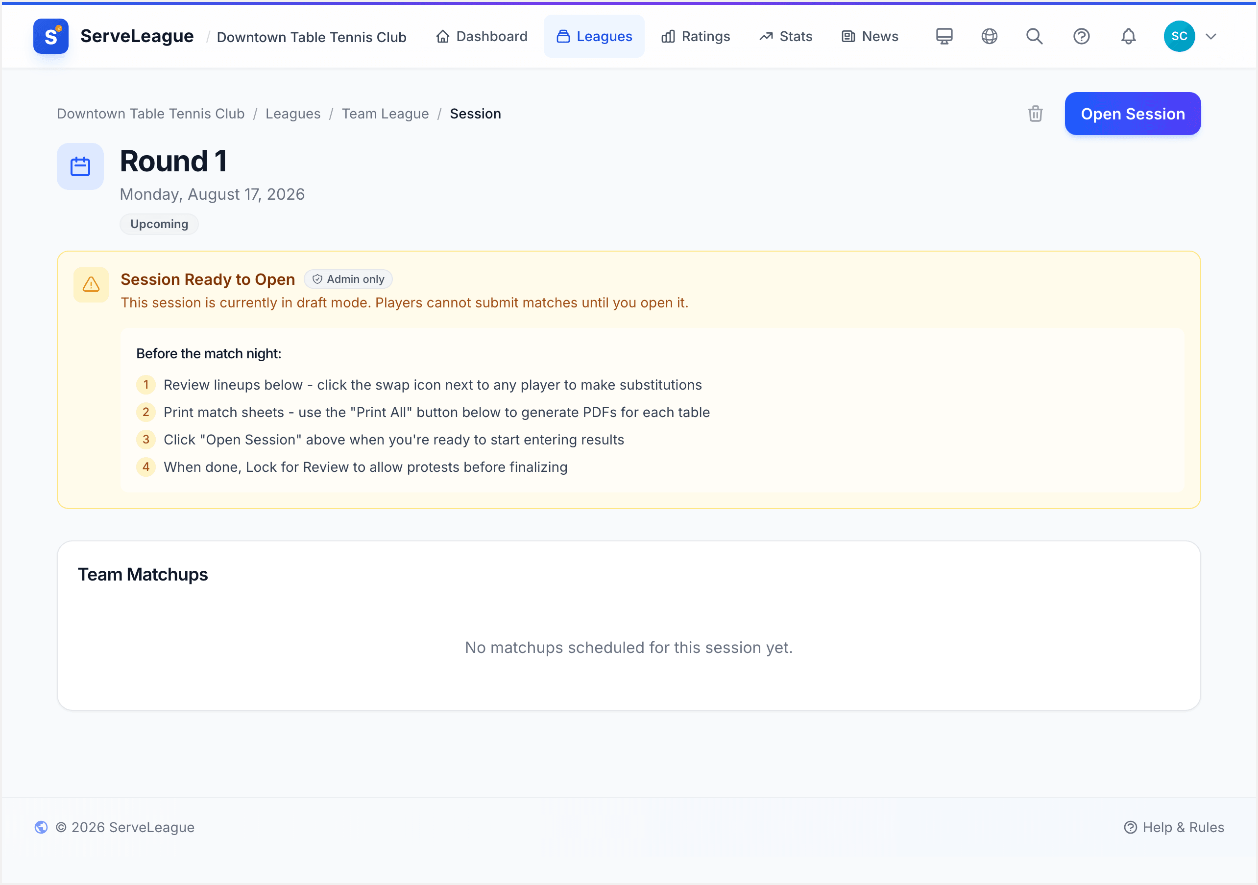The height and width of the screenshot is (885, 1258).
Task: Open the Ratings nav item
Action: point(695,36)
